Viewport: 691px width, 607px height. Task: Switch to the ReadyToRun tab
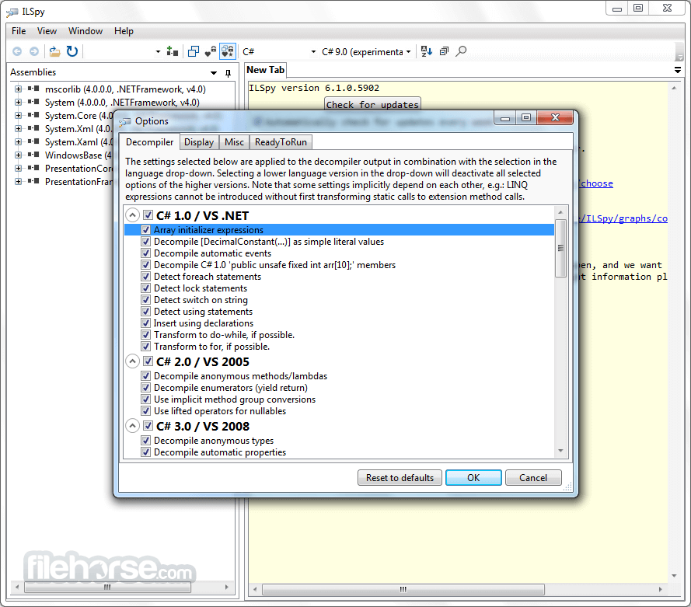(x=281, y=142)
